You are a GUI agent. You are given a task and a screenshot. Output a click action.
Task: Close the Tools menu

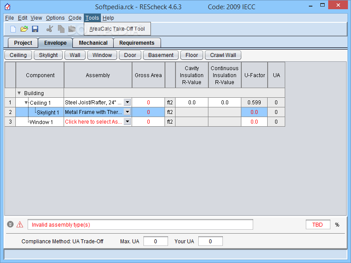pyautogui.click(x=92, y=18)
